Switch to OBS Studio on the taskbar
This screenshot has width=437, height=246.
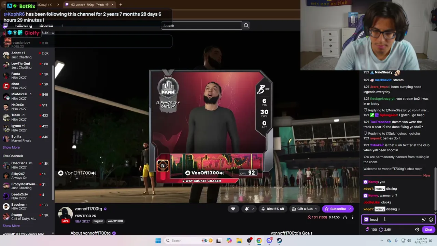(250, 241)
